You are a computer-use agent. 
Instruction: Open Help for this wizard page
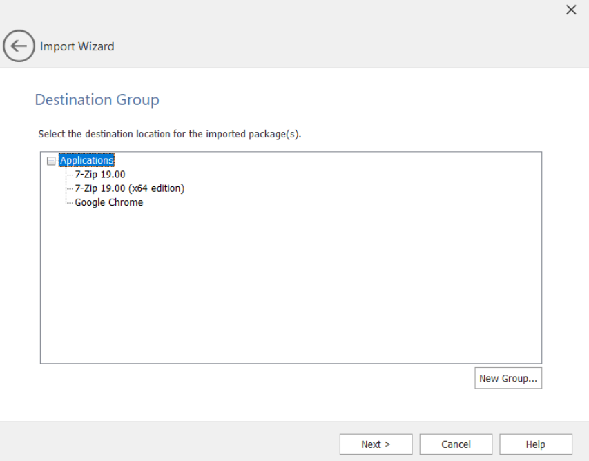click(x=535, y=444)
